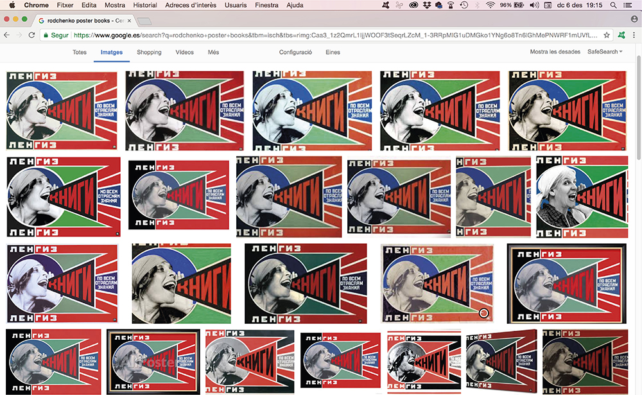Click the overlapping displays menu bar icon
Image resolution: width=642 pixels, height=395 pixels.
click(x=438, y=5)
